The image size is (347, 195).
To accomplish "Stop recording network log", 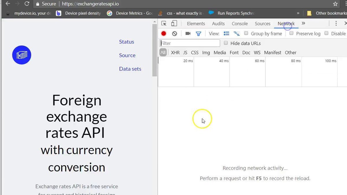I will (163, 33).
